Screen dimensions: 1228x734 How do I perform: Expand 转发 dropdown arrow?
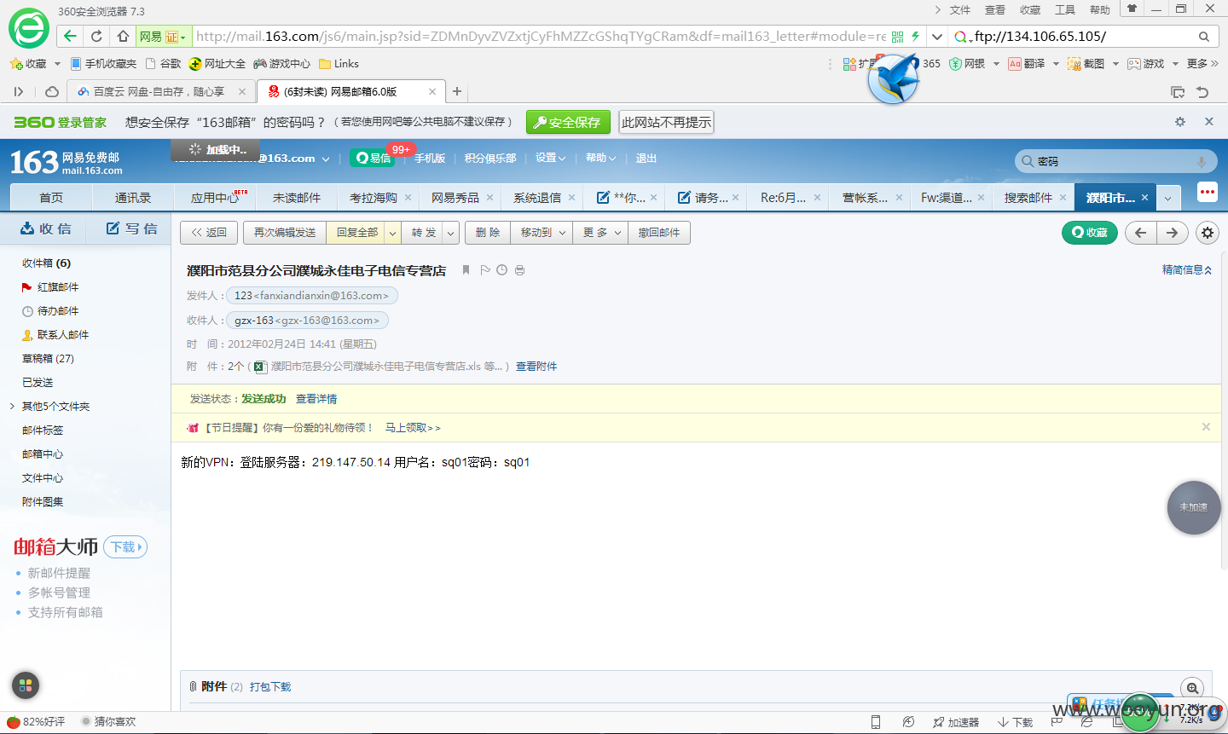coord(451,233)
